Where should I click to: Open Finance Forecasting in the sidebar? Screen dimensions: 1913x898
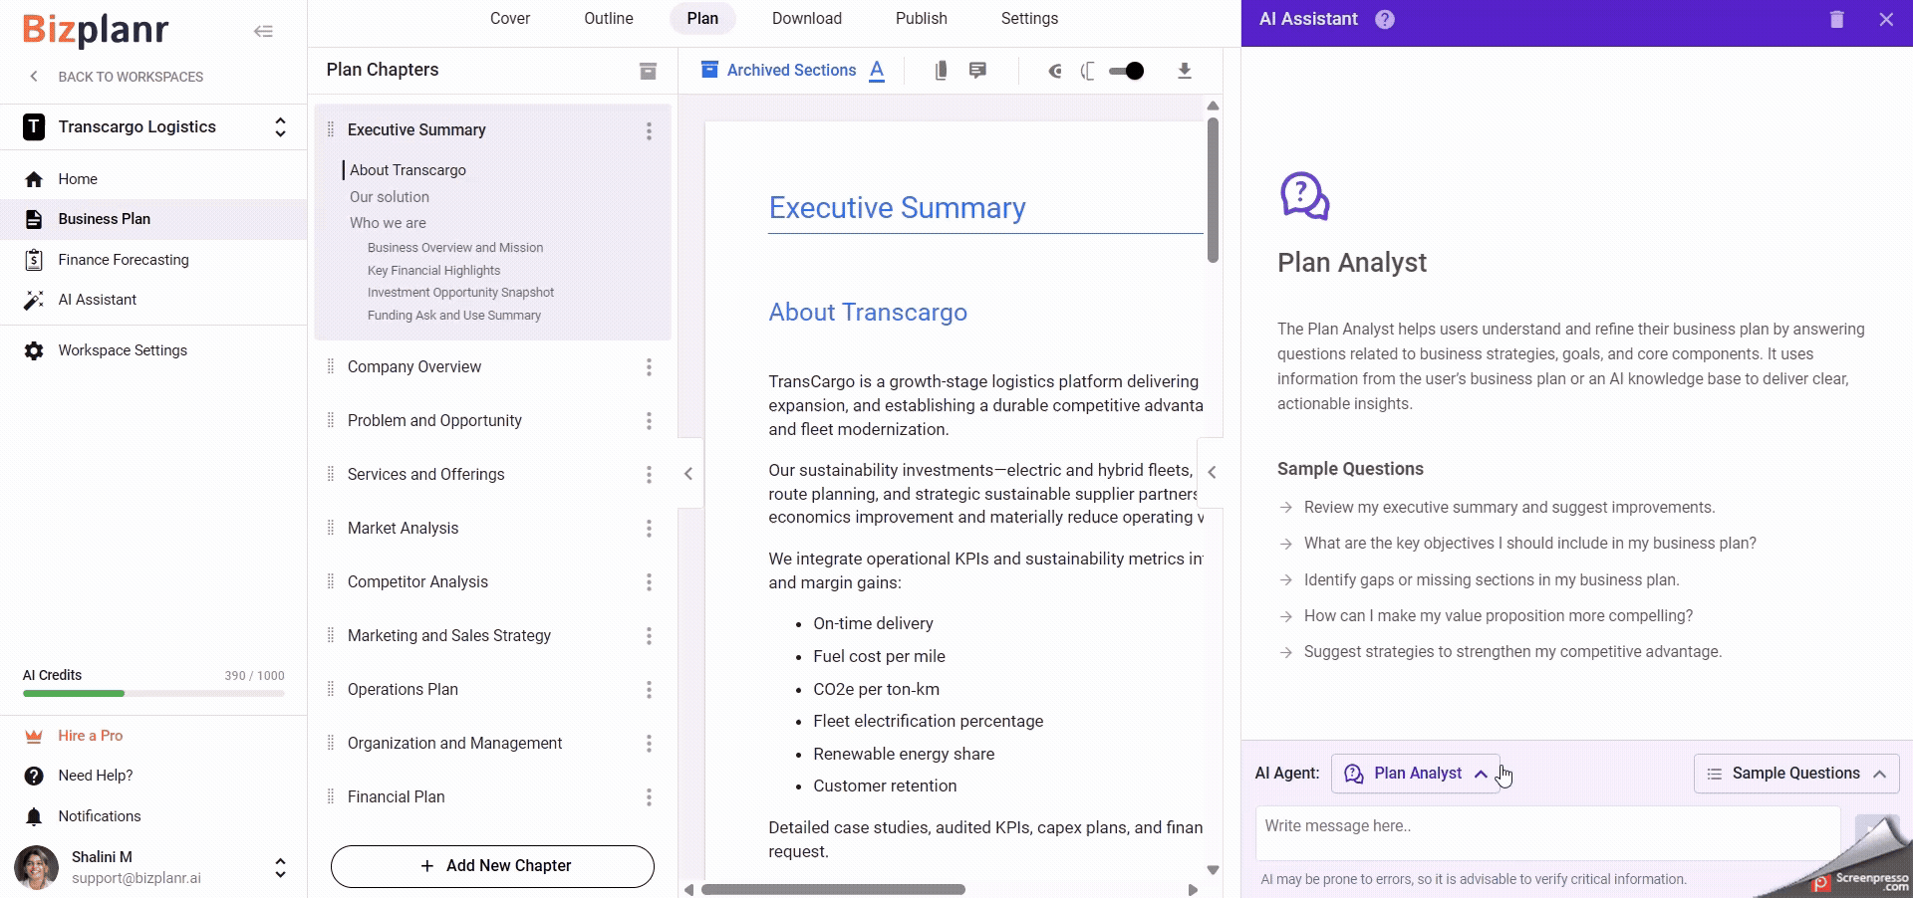point(153,260)
